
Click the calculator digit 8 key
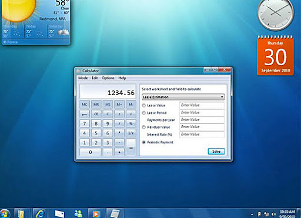[96, 123]
